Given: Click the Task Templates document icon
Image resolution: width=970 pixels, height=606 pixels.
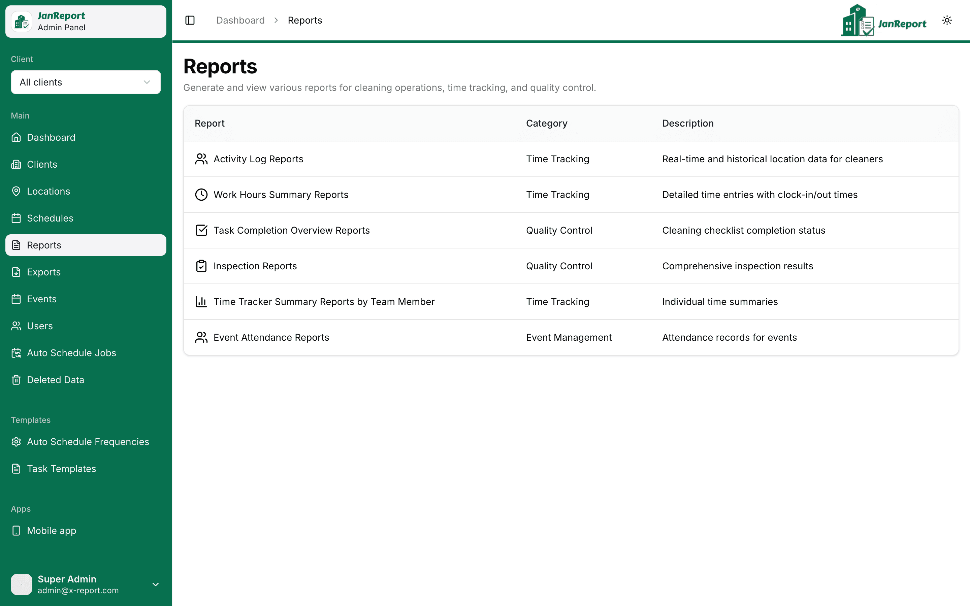Looking at the screenshot, I should click(16, 469).
